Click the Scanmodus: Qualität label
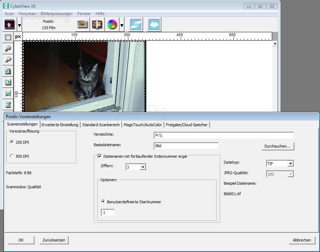The image size is (320, 252). coord(24,187)
